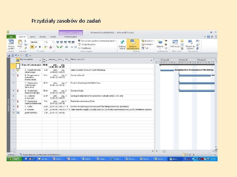The width and height of the screenshot is (237, 177).
Task: Click the split task icon
Action: click(66, 47)
